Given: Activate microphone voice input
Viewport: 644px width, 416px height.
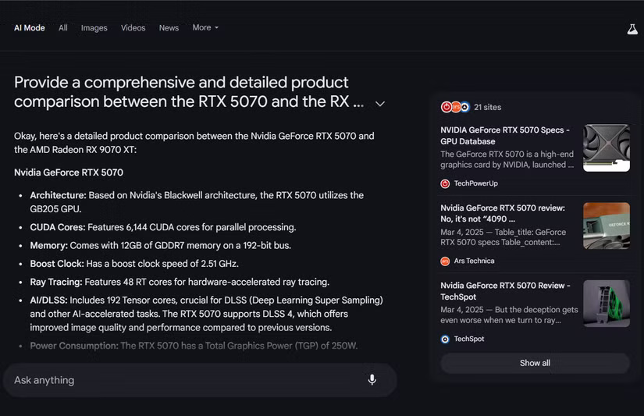Looking at the screenshot, I should (x=372, y=380).
